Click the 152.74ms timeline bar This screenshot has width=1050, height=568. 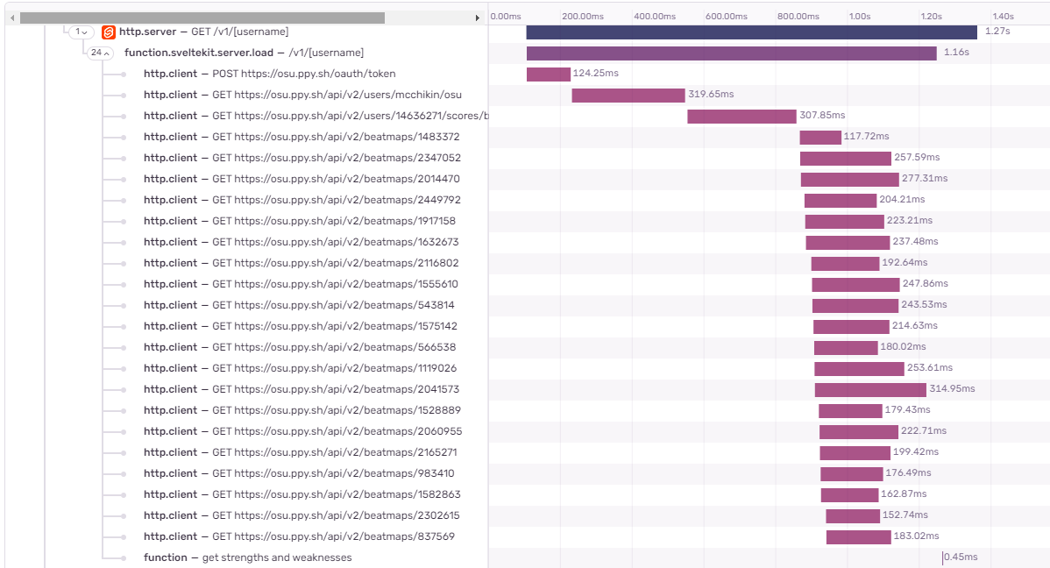pos(853,515)
